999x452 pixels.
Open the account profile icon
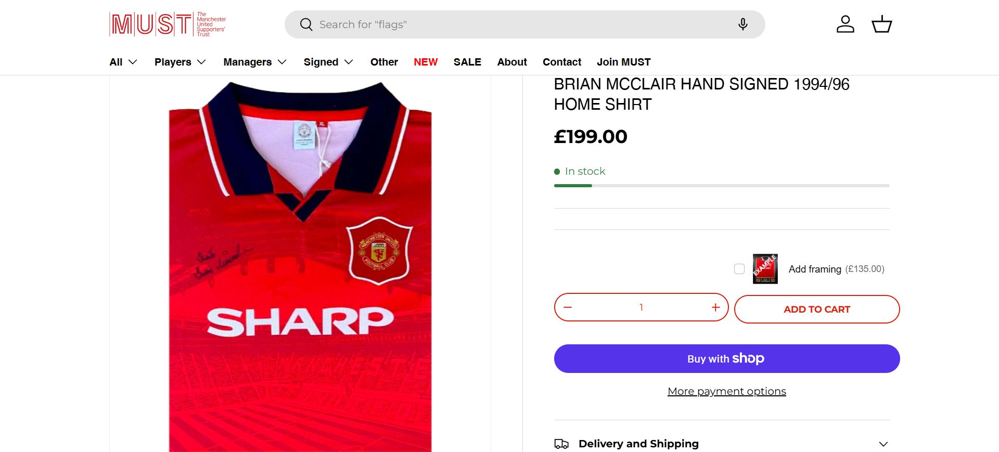(845, 24)
